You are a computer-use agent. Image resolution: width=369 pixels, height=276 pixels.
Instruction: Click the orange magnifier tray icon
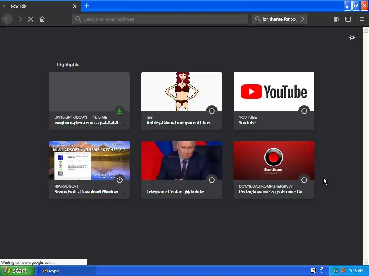coord(342,271)
